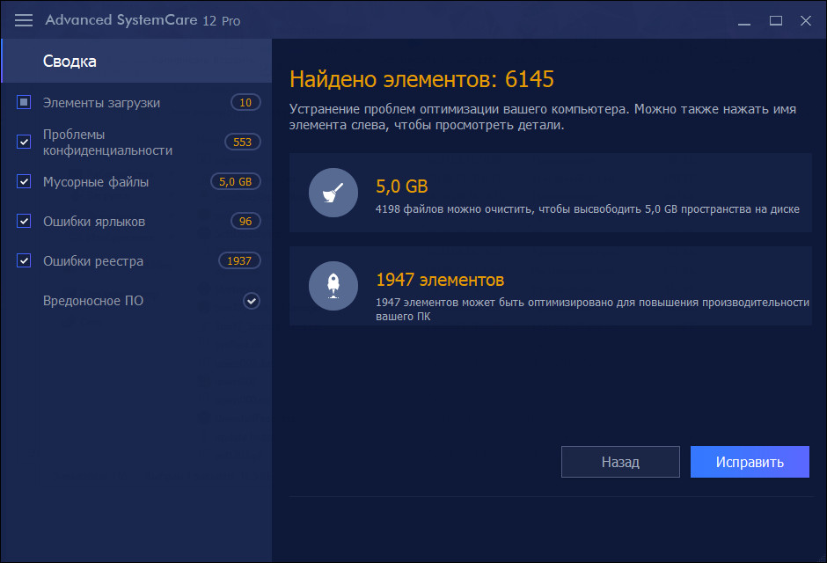Screen dimensions: 827x563
Task: Click the 1937 registry errors count badge
Action: coord(239,261)
